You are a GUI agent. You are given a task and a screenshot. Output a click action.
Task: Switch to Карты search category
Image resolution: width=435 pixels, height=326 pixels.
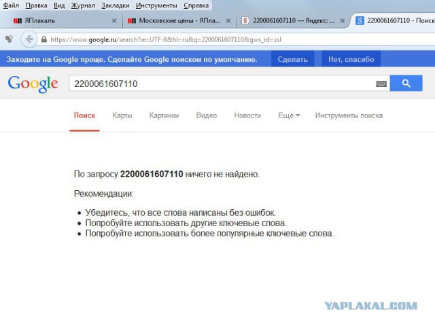[122, 115]
